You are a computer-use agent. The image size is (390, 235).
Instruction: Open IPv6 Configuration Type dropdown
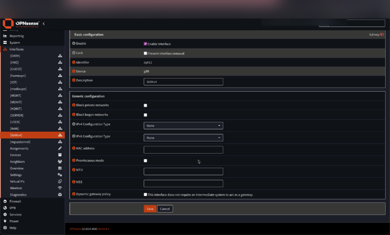pos(183,137)
